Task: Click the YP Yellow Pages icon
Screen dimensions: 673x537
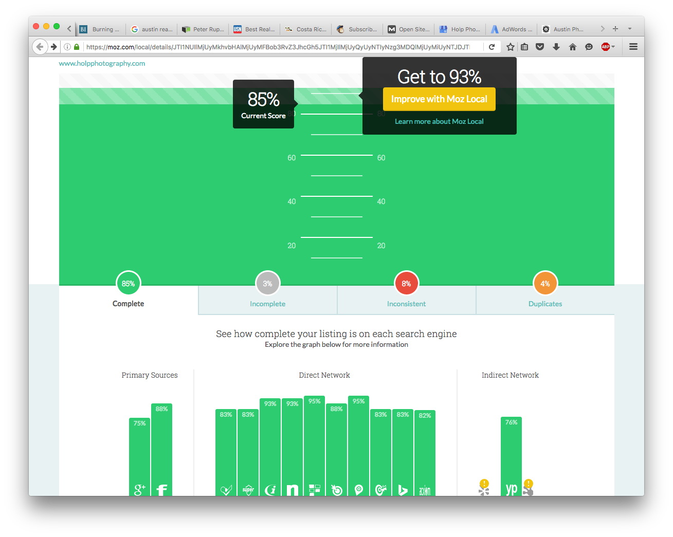Action: 511,489
